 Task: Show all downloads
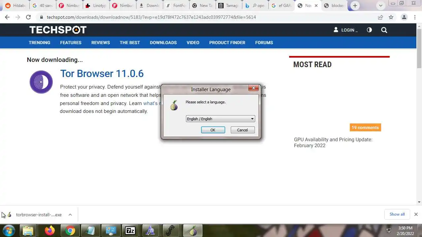[x=397, y=214]
